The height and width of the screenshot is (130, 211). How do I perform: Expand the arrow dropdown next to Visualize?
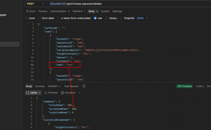click(79, 93)
